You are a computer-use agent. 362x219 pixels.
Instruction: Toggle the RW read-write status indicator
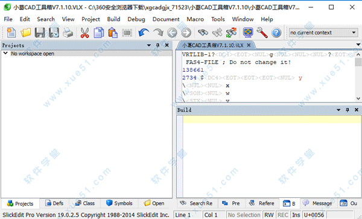tap(269, 215)
